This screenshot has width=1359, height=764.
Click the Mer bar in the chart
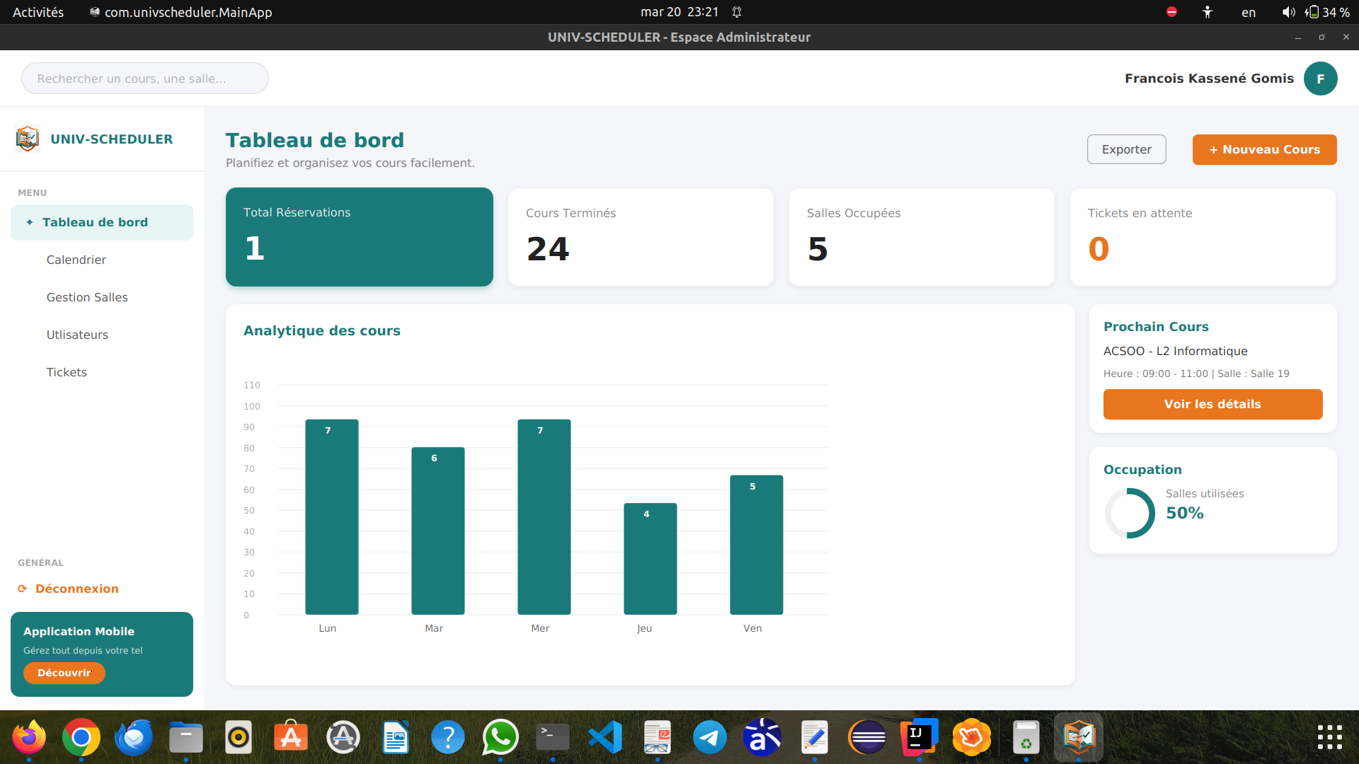tap(544, 517)
